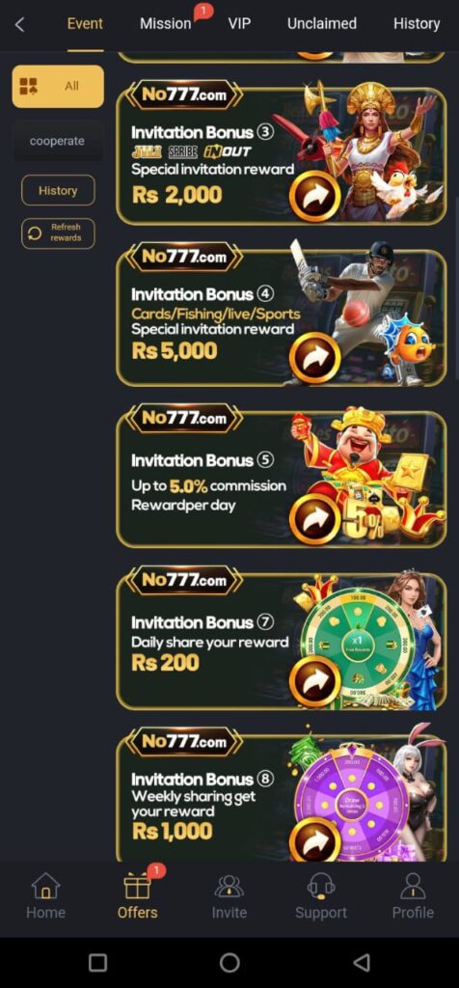Click the Refresh rewards button
Viewport: 459px width, 988px height.
pyautogui.click(x=58, y=233)
